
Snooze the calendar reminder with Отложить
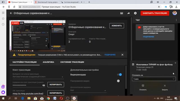pos(143,88)
